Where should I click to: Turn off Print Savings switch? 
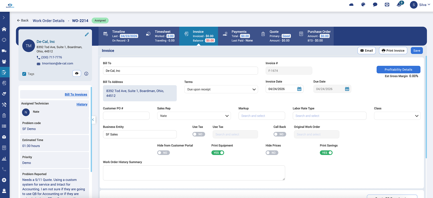(x=326, y=153)
